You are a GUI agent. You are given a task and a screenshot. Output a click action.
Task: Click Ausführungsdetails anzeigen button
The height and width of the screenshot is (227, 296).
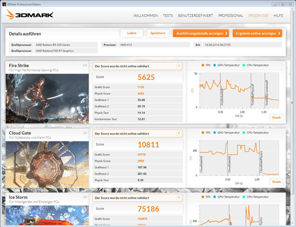pyautogui.click(x=201, y=34)
